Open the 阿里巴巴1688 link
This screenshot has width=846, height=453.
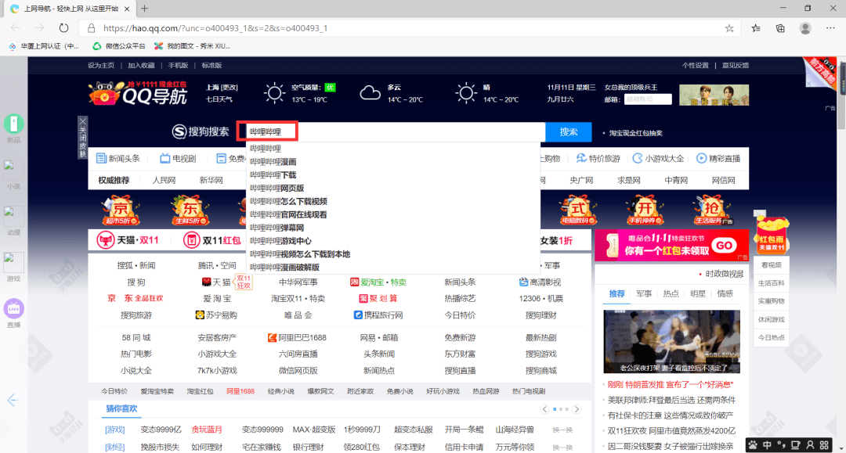[298, 338]
